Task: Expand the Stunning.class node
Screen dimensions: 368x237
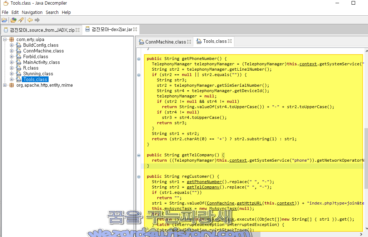Action: point(11,74)
